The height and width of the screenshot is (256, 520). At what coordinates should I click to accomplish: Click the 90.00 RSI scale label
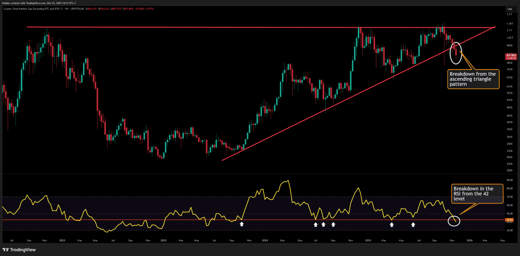[x=510, y=180]
